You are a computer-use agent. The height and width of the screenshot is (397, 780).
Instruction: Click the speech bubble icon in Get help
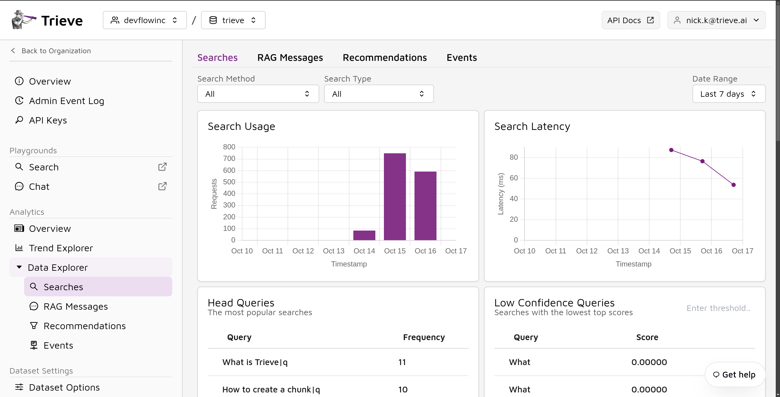(x=716, y=374)
